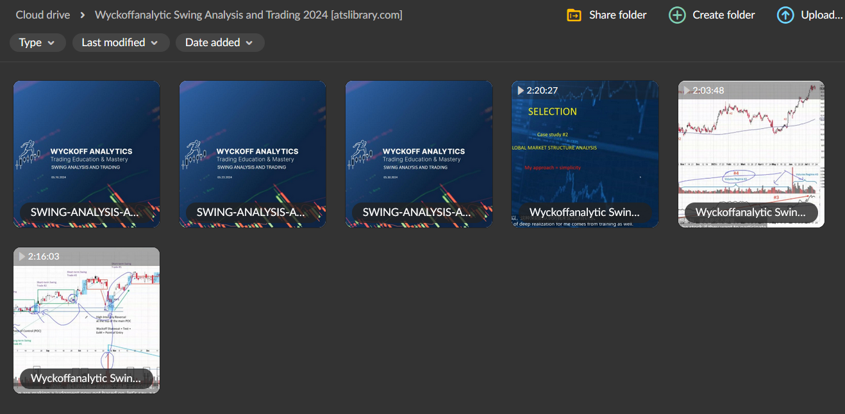Open the Type filter dropdown
845x414 pixels.
click(37, 42)
